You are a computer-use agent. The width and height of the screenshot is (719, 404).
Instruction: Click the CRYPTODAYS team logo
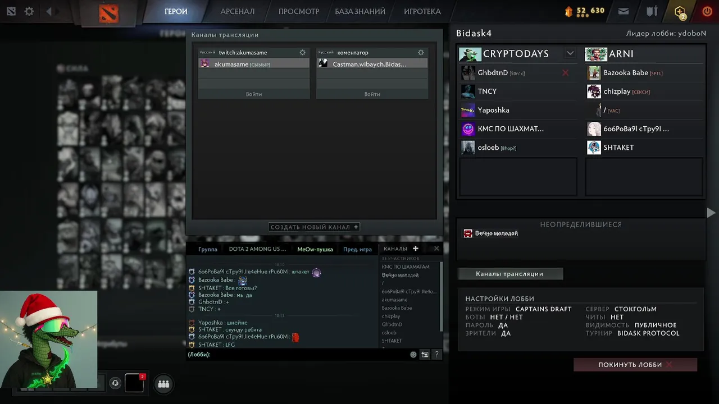tap(470, 54)
